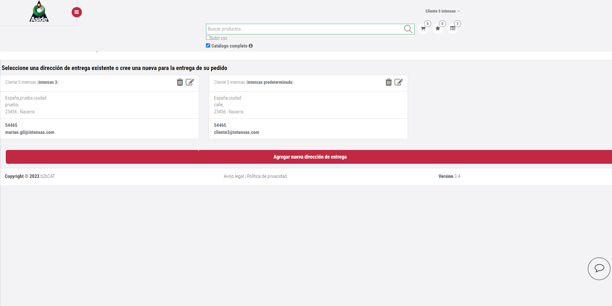Open the orders list icon
Screen dimensions: 612x306
[x=453, y=29]
